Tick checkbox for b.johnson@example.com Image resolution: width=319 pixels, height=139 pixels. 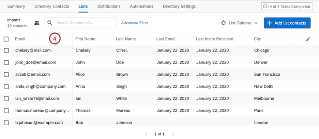(x=6, y=123)
